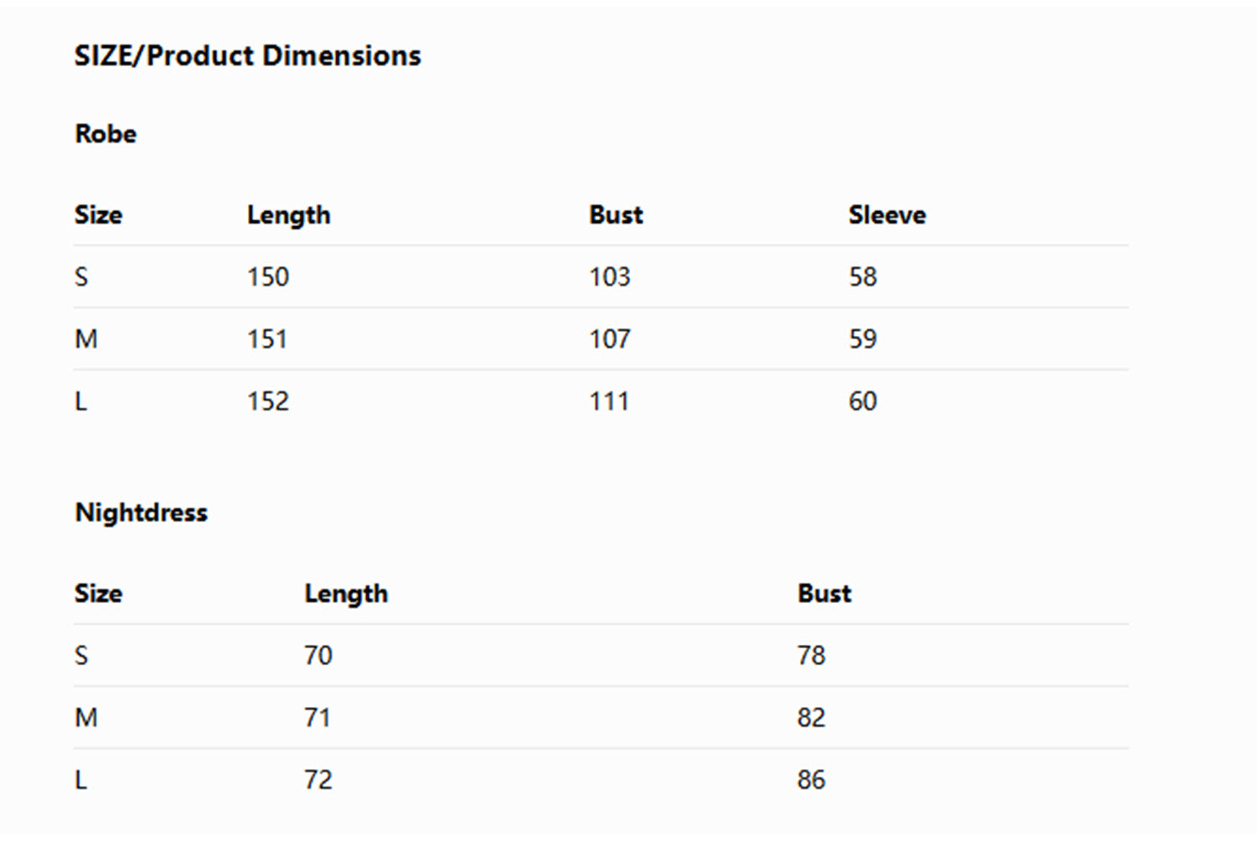Click Nightdress Length column header
Viewport: 1257px width, 841px height.
tap(345, 594)
